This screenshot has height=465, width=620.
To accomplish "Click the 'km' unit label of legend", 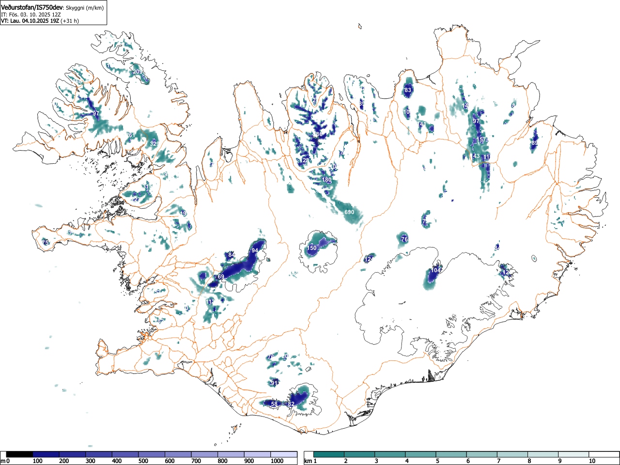I will (308, 461).
